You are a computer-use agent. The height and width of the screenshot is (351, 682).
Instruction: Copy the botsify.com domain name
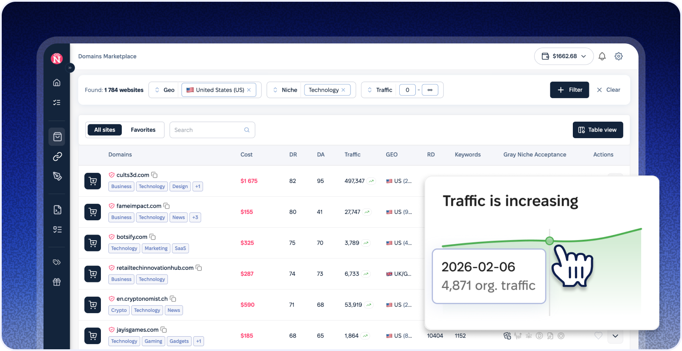(153, 237)
